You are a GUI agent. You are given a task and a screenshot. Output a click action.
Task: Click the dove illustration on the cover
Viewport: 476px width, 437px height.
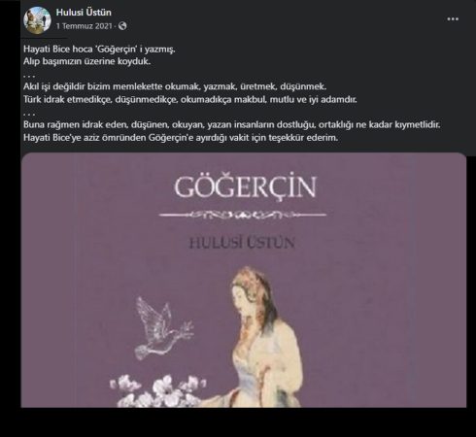click(x=163, y=327)
